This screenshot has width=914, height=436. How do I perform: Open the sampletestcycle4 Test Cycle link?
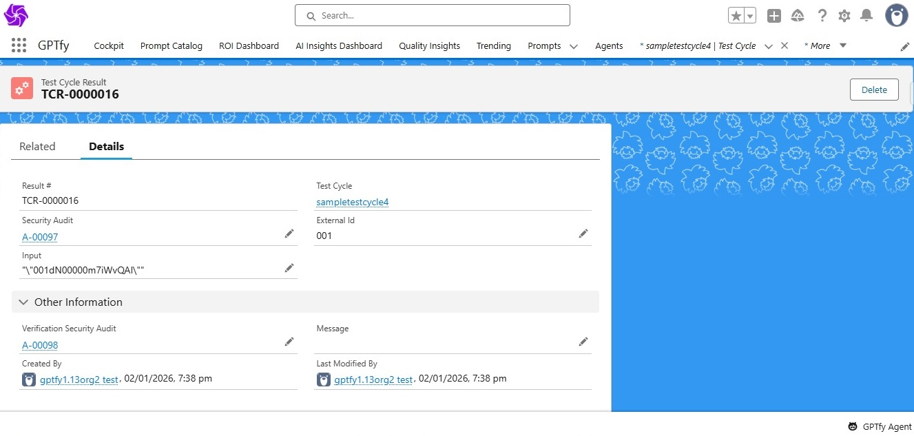click(352, 202)
